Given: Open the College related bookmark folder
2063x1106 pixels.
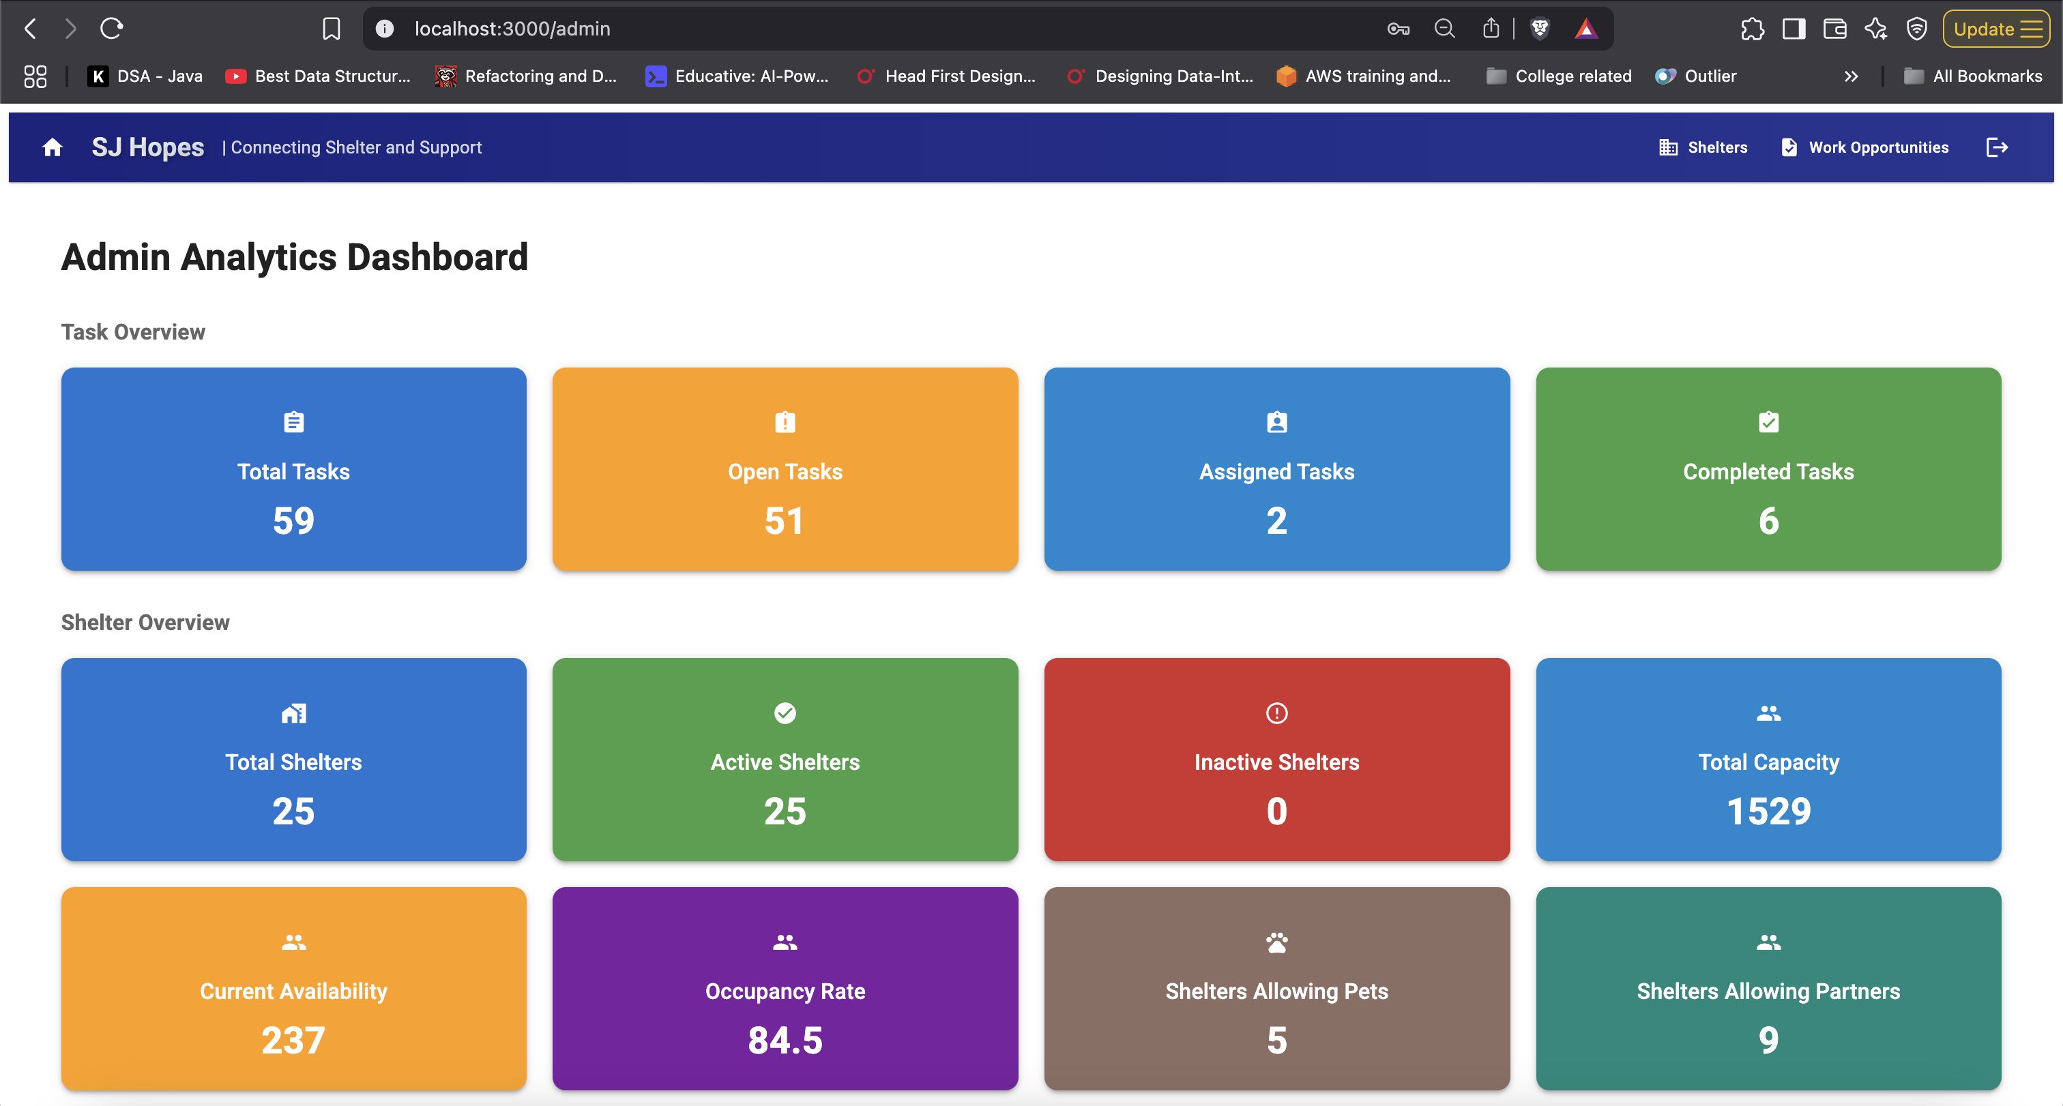Looking at the screenshot, I should click(x=1558, y=76).
